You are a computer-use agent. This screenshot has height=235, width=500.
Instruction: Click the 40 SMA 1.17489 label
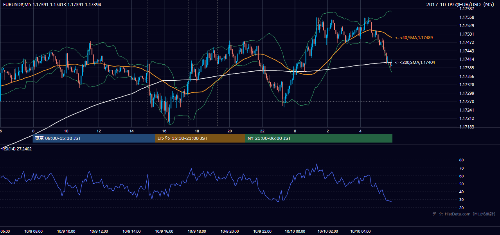[x=414, y=38]
